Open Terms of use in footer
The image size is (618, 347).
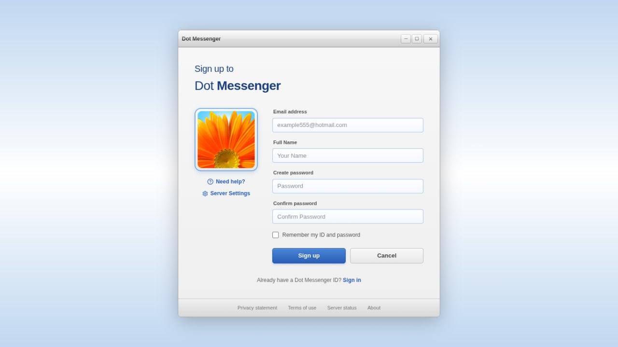302,308
